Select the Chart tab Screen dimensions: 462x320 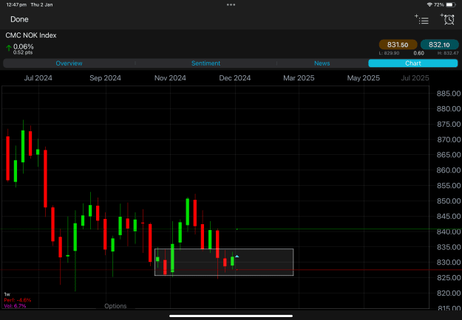(412, 63)
